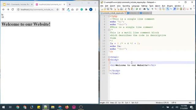Open the Macro menu in Notepad++
196x110 pixels.
pos(158,6)
